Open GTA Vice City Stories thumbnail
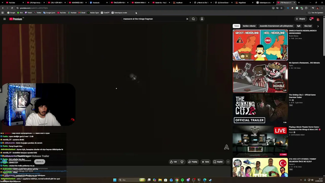Viewport: 325px width, 183px height. (x=260, y=167)
